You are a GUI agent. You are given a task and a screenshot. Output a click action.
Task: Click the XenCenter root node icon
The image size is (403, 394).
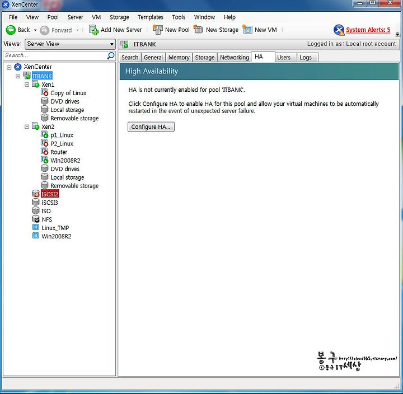coord(18,67)
